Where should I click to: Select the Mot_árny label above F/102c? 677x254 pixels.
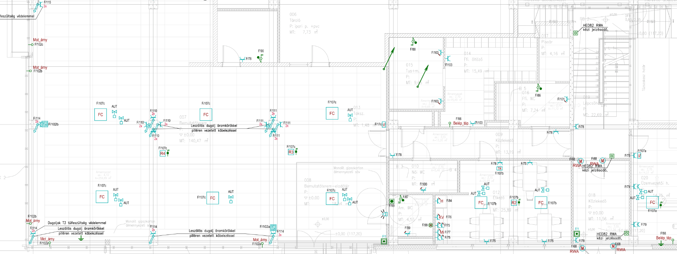40,40
